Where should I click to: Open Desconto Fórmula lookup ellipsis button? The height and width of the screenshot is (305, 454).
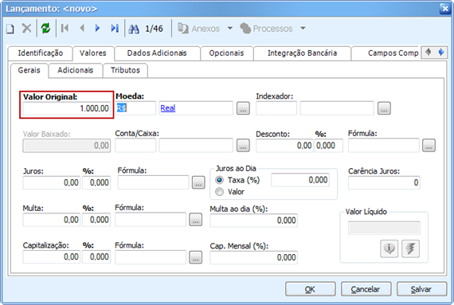(429, 146)
